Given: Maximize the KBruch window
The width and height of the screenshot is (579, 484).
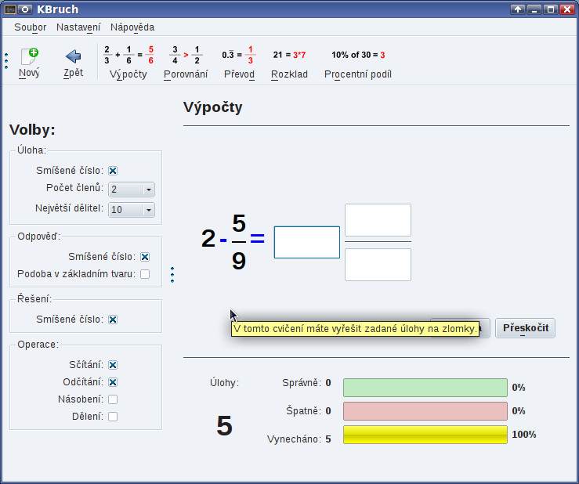Looking at the screenshot, I should tap(551, 9).
